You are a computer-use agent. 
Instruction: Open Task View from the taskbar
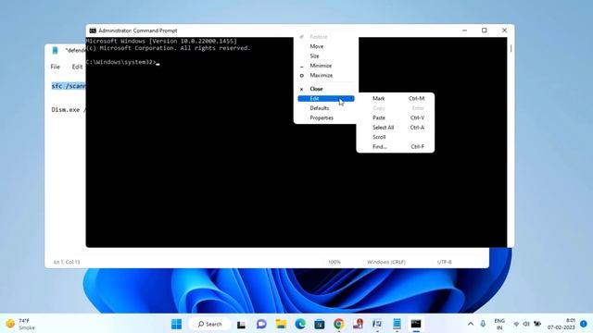click(x=241, y=324)
